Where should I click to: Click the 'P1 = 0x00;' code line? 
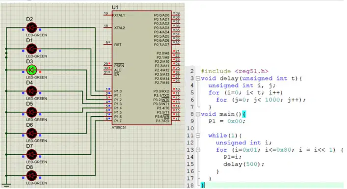[x=227, y=121]
